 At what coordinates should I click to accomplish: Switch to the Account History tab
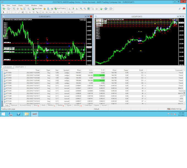25,105
